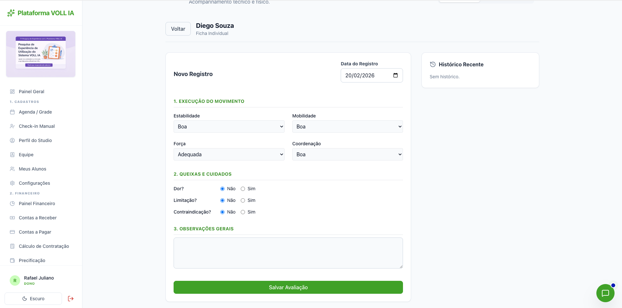Toggle the Escuro dark mode button
Viewport: 622px width, 308px height.
33,299
